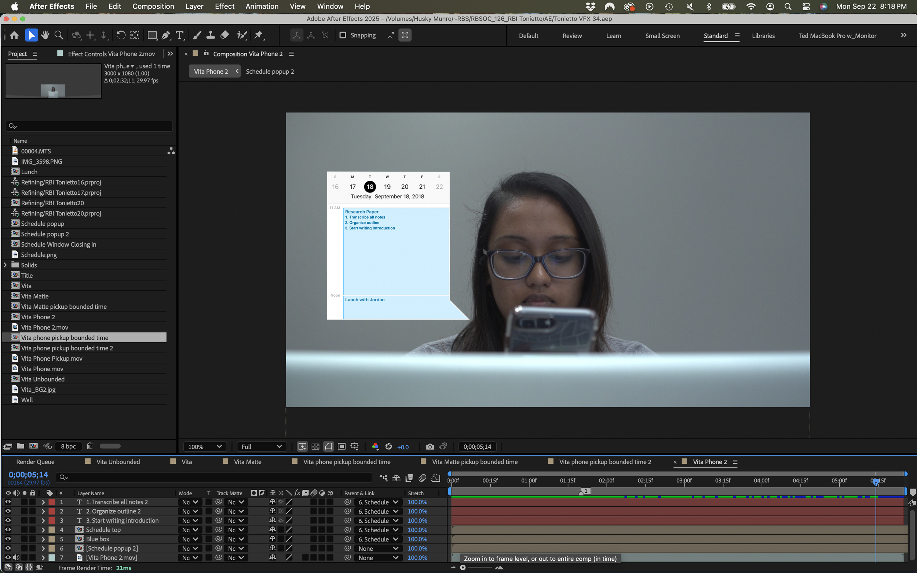
Task: Select the Brush tool
Action: click(197, 35)
